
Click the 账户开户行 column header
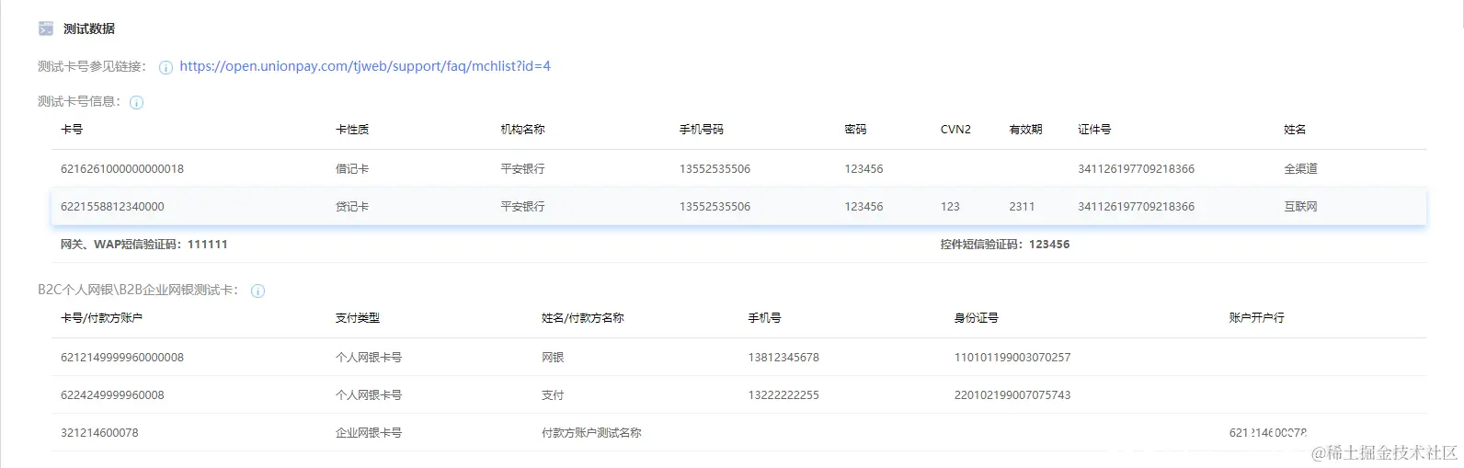pyautogui.click(x=1256, y=318)
